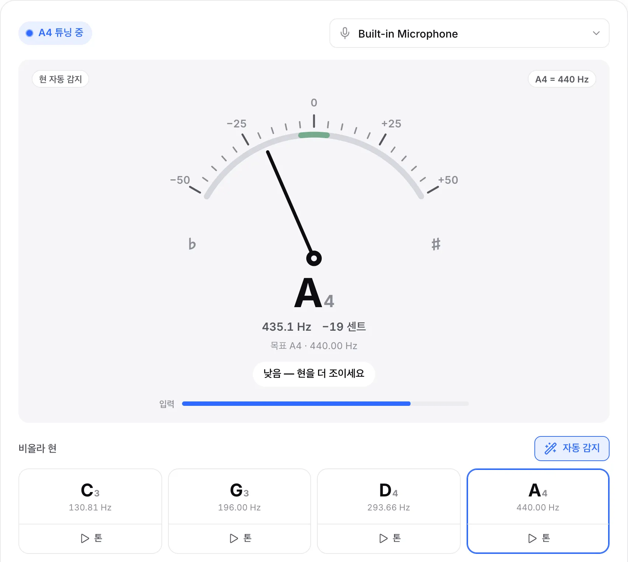The height and width of the screenshot is (562, 628).
Task: Click the A4 튜닝 중 status badge
Action: coord(55,33)
